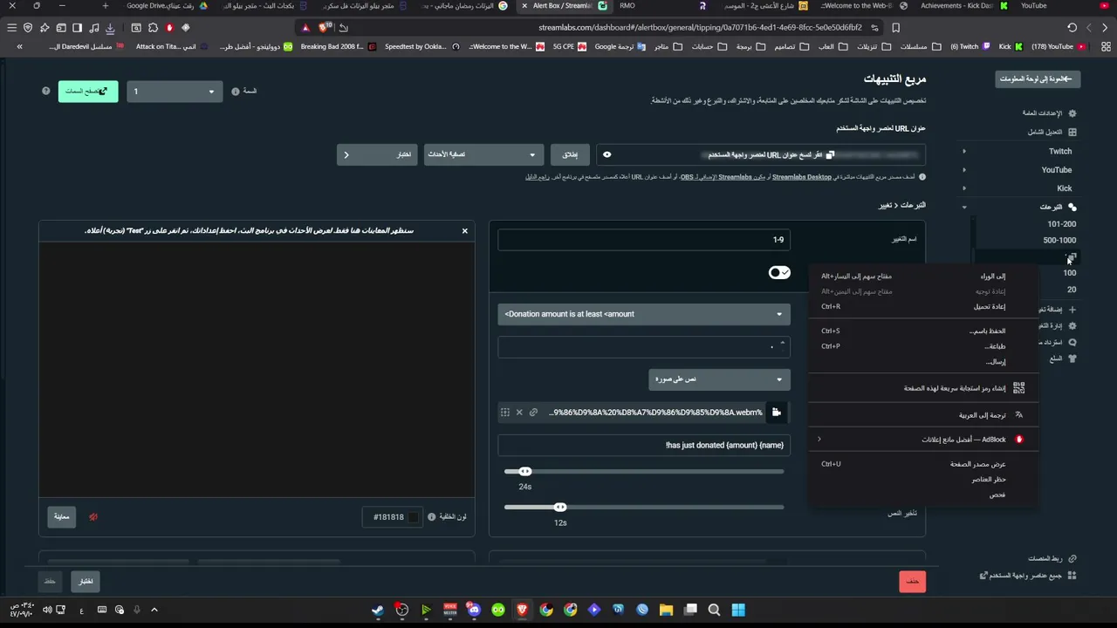Toggle the variation enable switch

coord(779,273)
